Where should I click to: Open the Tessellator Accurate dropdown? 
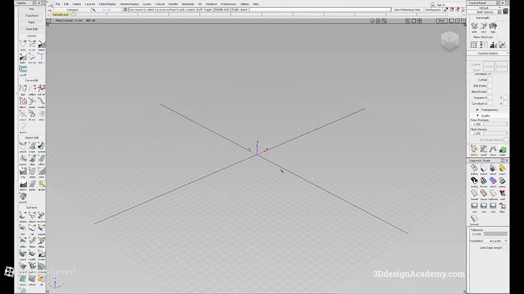click(495, 241)
